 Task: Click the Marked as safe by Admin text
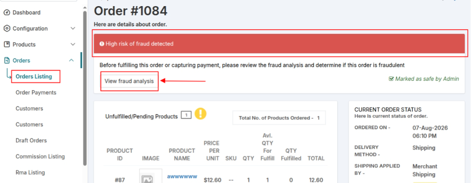[427, 79]
